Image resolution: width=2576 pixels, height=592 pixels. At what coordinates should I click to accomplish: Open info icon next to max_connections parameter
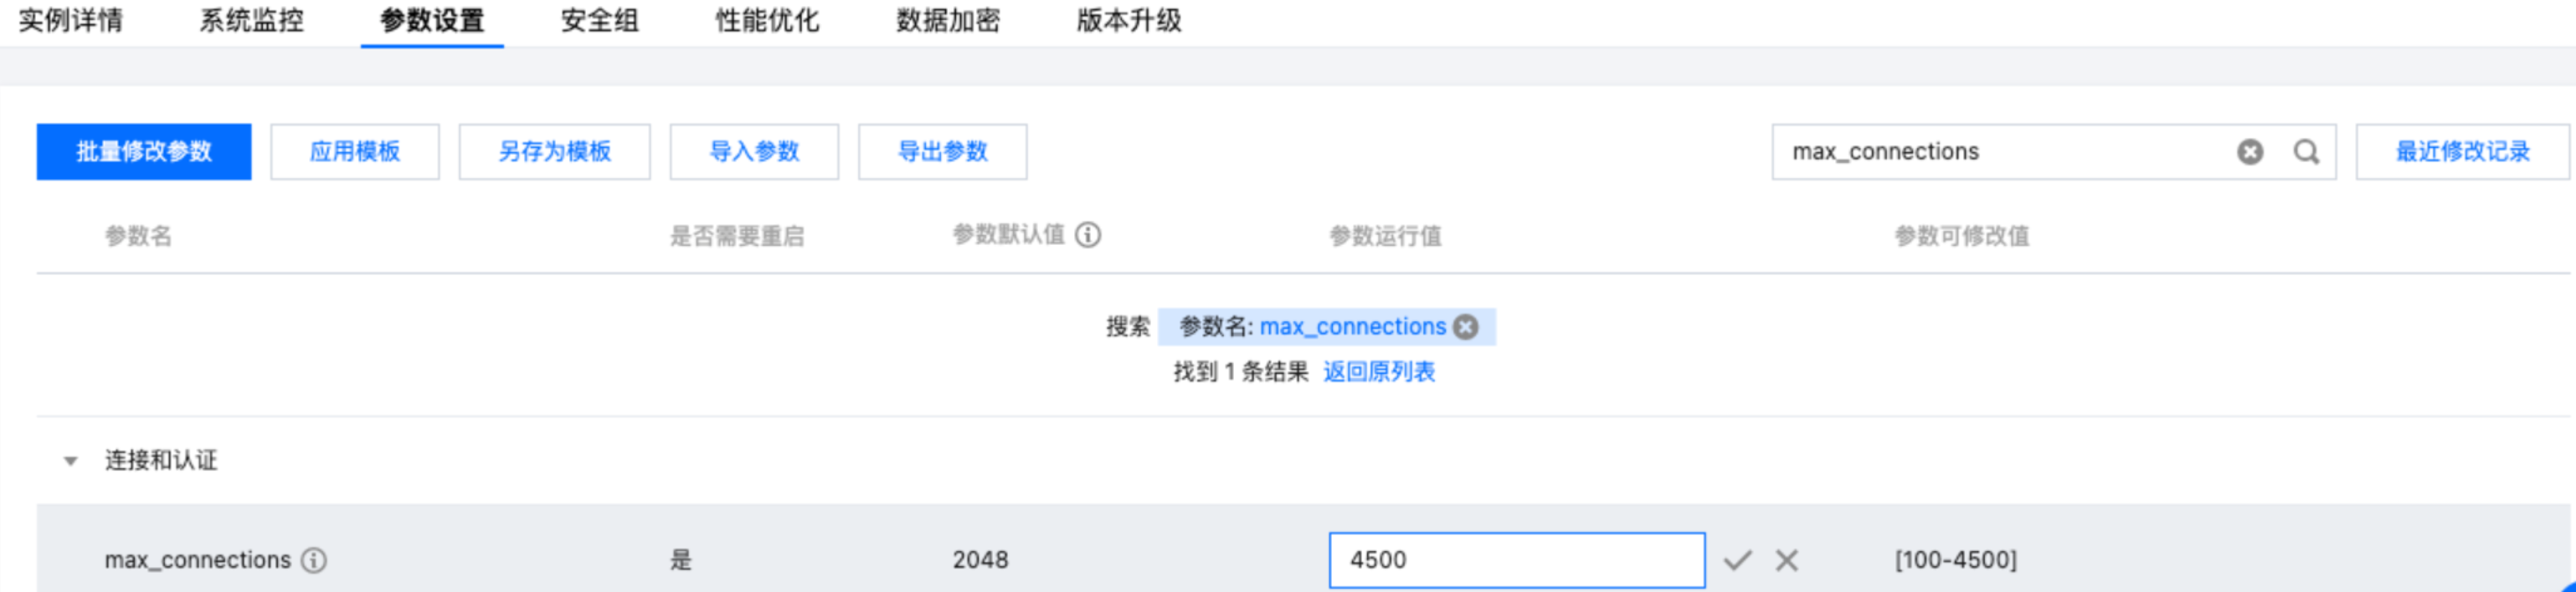point(314,560)
